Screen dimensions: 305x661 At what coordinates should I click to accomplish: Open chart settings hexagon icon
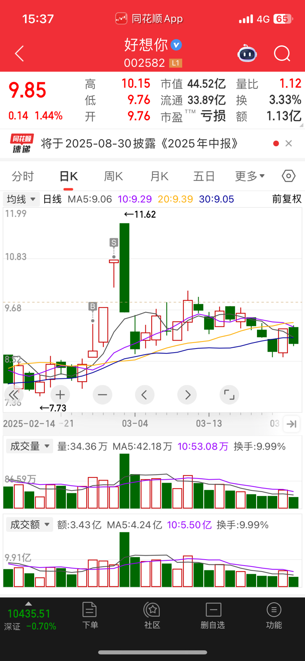point(289,176)
